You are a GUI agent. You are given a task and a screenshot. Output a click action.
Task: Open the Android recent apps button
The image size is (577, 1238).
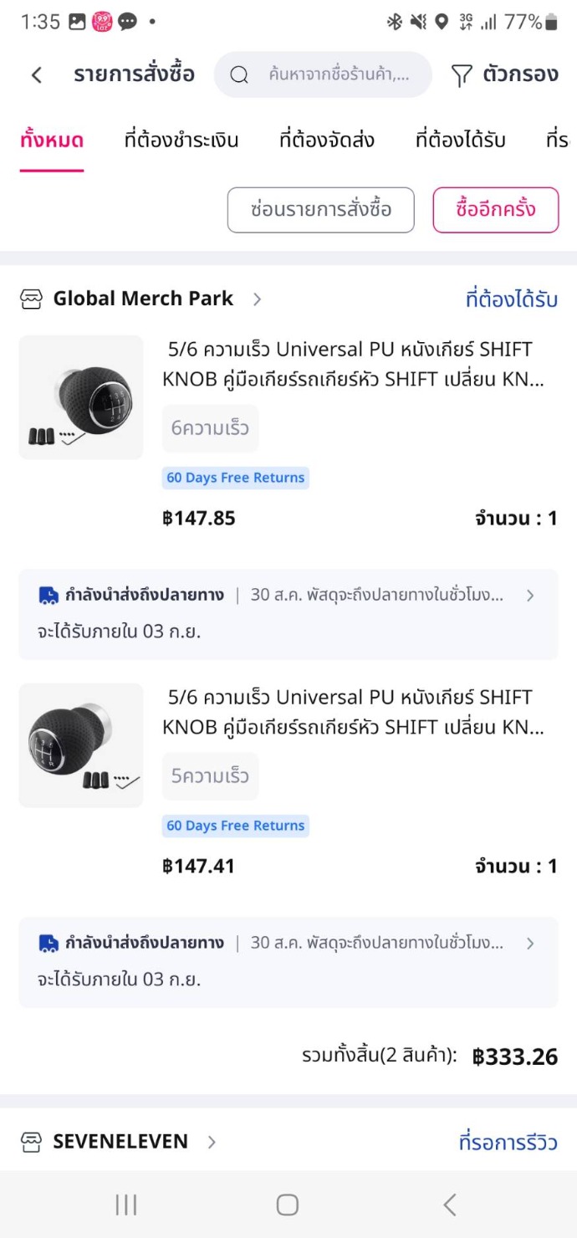[126, 1205]
